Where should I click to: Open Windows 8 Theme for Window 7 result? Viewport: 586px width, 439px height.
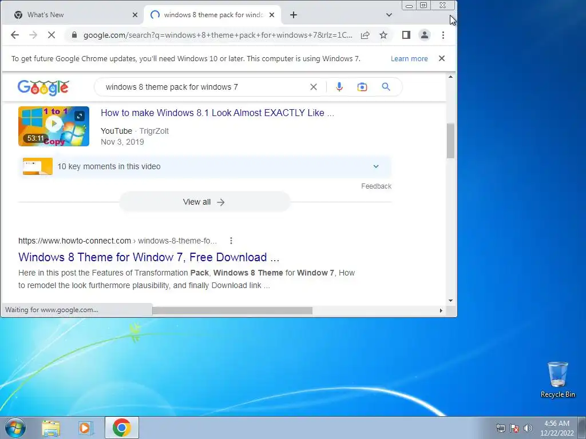coord(149,257)
